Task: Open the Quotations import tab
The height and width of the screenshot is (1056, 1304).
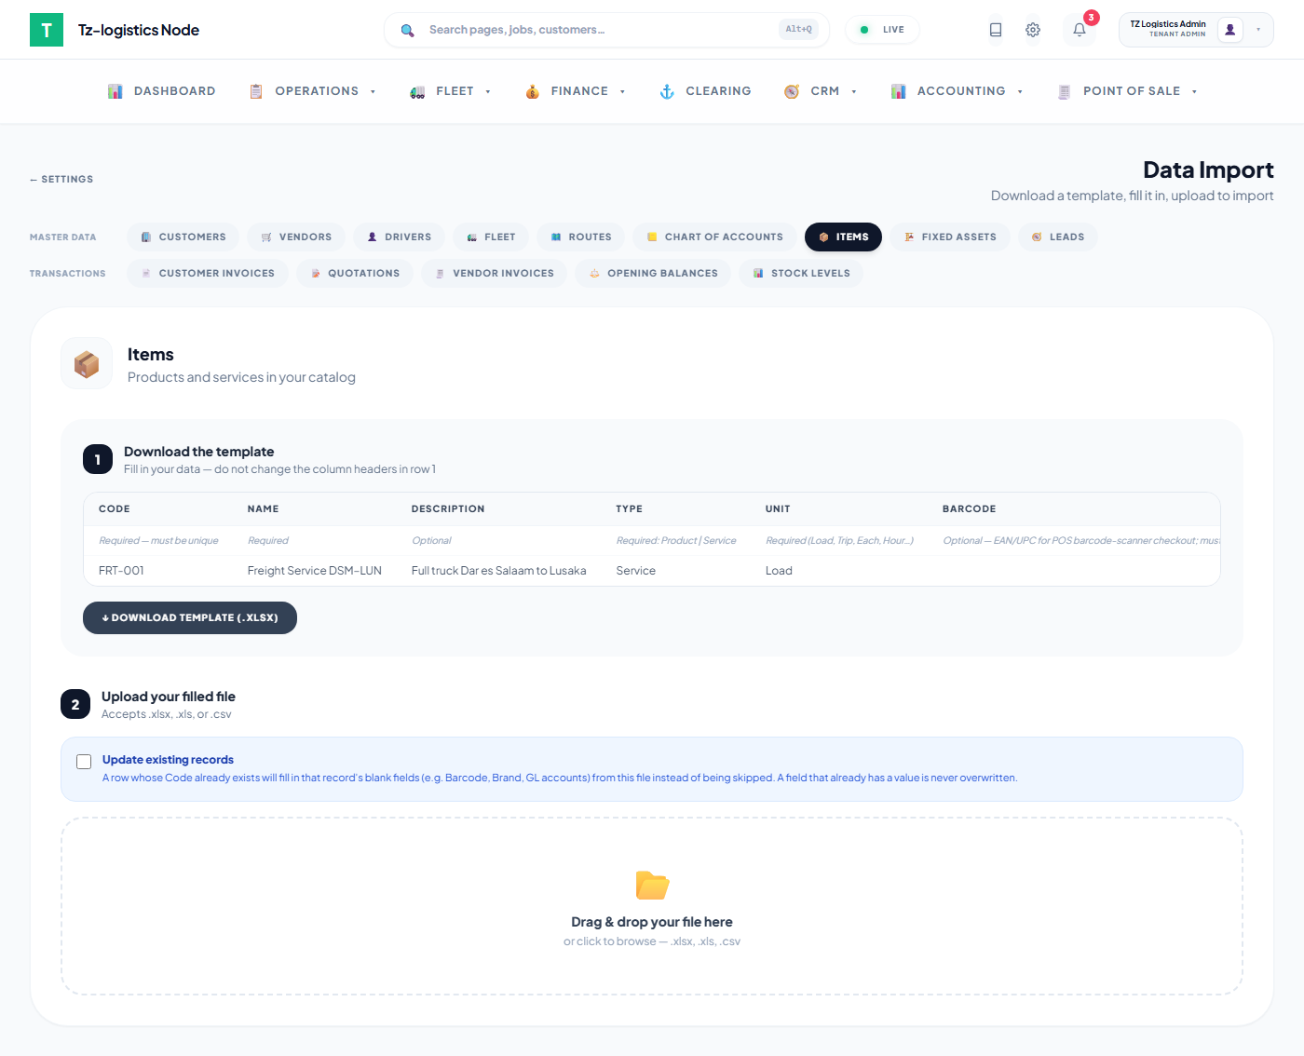Action: coord(355,274)
